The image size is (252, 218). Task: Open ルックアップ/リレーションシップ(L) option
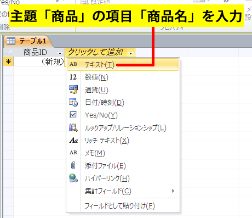pos(123,128)
